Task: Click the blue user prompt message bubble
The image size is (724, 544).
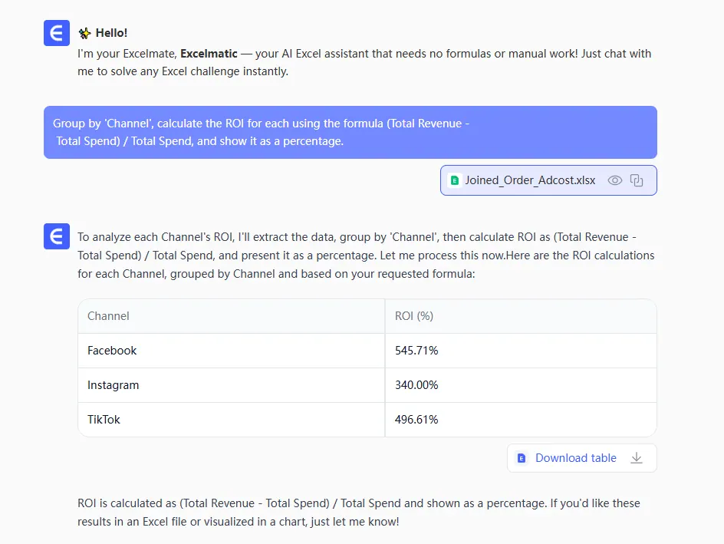Action: (350, 132)
